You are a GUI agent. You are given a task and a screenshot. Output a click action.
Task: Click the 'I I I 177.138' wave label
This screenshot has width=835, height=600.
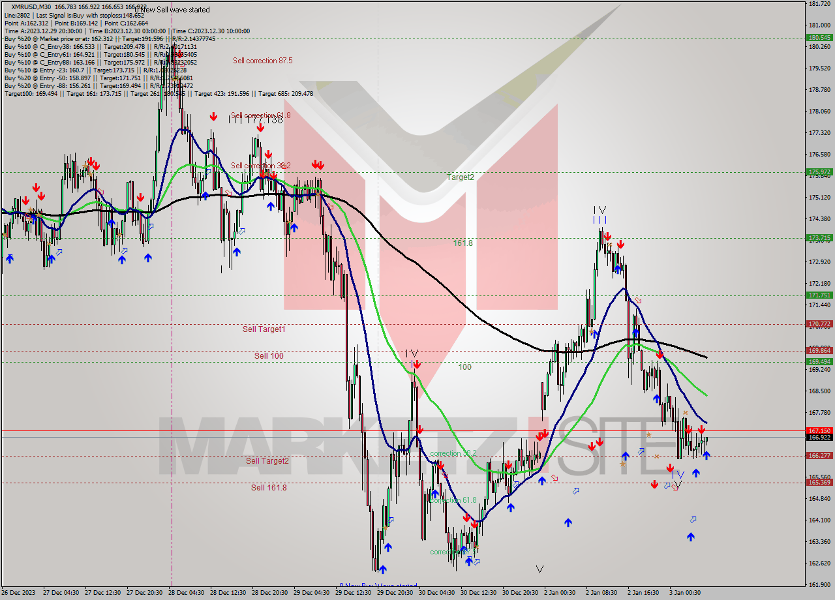256,120
